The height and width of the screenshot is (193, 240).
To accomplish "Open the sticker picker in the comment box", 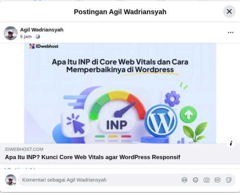I will click(x=228, y=180).
